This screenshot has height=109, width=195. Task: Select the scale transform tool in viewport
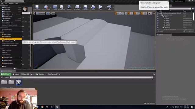pos(120,13)
